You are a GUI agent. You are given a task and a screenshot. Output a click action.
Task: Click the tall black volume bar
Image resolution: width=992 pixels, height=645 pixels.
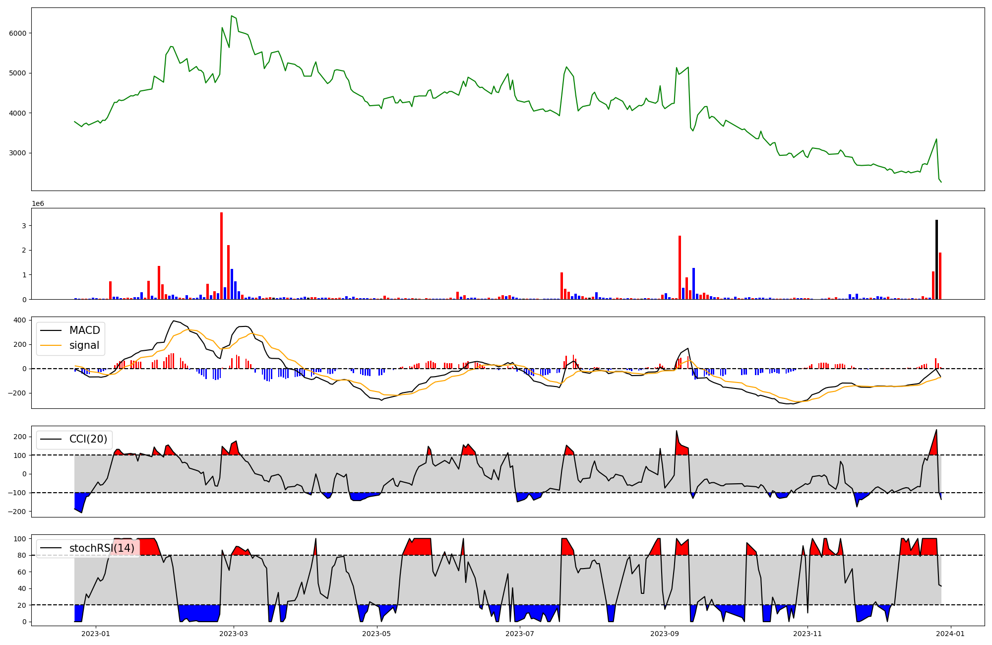[936, 260]
